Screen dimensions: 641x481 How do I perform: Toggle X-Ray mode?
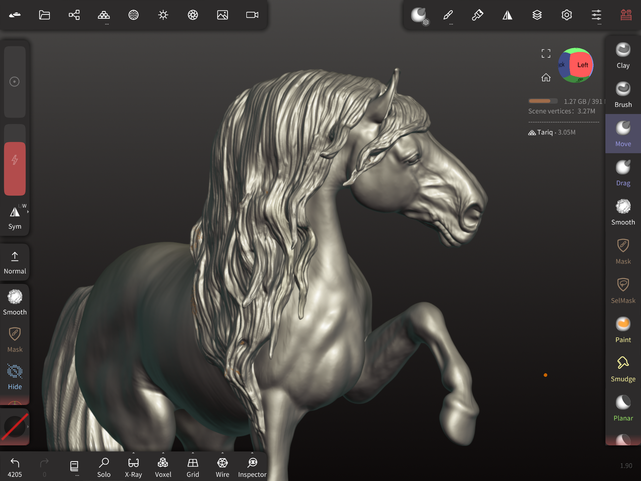tap(133, 467)
